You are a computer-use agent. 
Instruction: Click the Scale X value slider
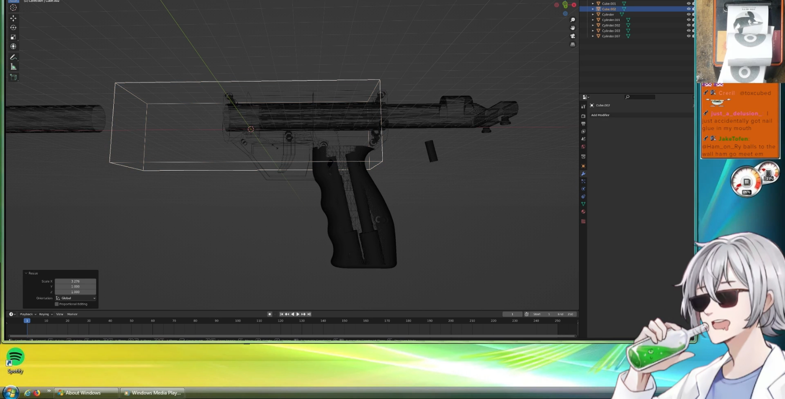click(x=76, y=282)
